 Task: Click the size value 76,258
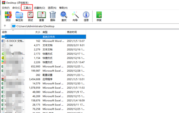[36, 109]
